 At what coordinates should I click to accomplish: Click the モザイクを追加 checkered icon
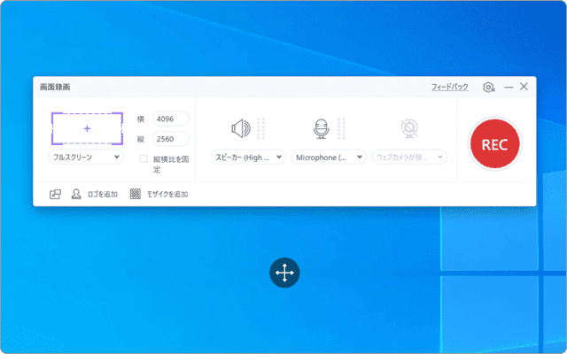136,194
